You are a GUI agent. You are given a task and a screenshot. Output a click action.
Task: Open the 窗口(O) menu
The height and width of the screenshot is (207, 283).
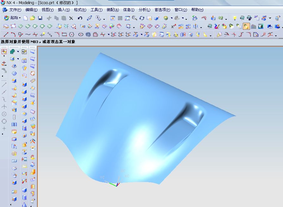pos(181,10)
